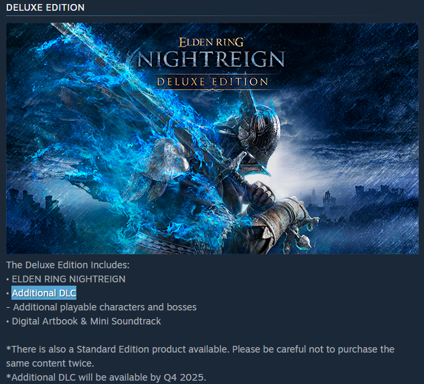Click 'same content twice.' line

50,363
